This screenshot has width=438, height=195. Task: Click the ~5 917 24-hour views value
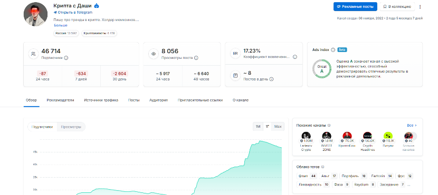[x=163, y=74]
